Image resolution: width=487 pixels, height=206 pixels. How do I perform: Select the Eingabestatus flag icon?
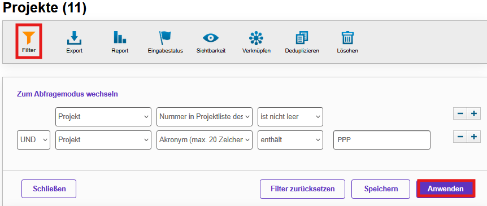point(165,38)
